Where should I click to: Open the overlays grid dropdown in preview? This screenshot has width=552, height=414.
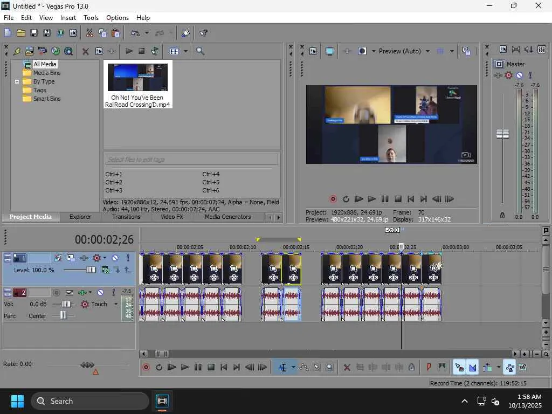pyautogui.click(x=452, y=51)
